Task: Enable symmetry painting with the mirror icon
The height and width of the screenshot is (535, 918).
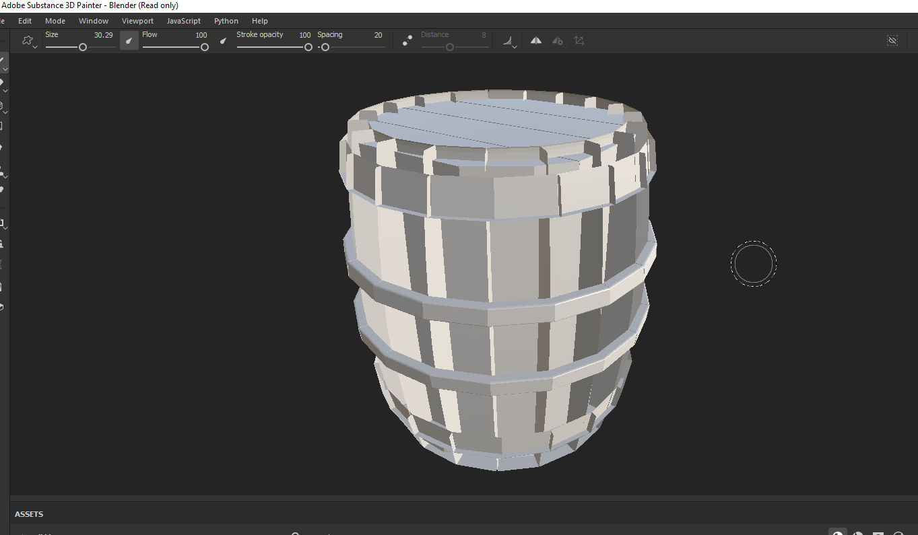Action: pos(535,41)
